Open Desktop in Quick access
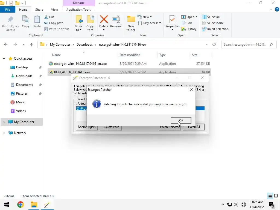This screenshot has width=280, height=210. point(22,67)
